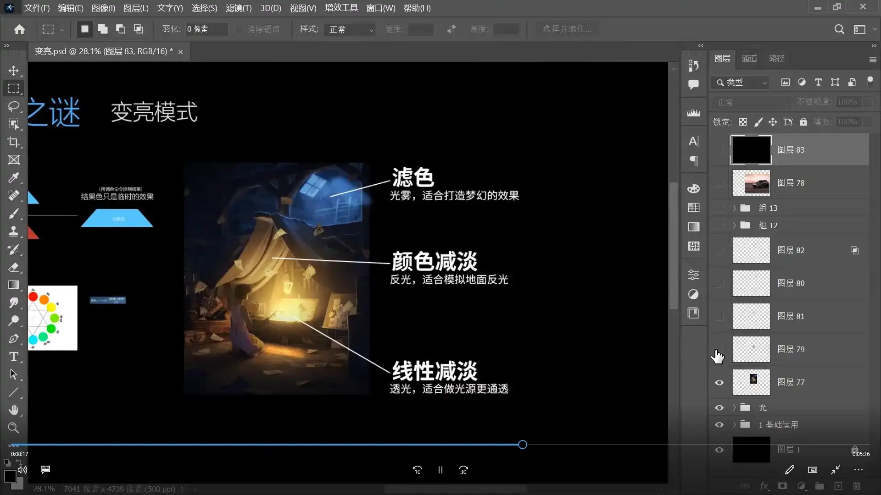Select the Move tool
Viewport: 881px width, 495px height.
pyautogui.click(x=13, y=71)
